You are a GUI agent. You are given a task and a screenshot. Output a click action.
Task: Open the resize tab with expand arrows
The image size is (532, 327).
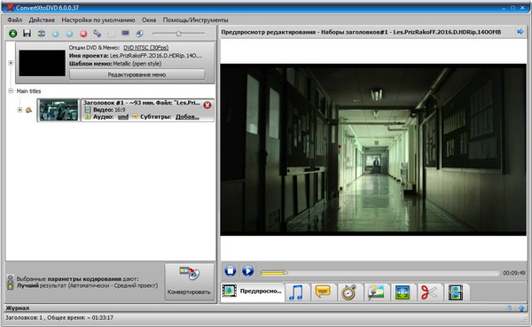click(x=402, y=292)
